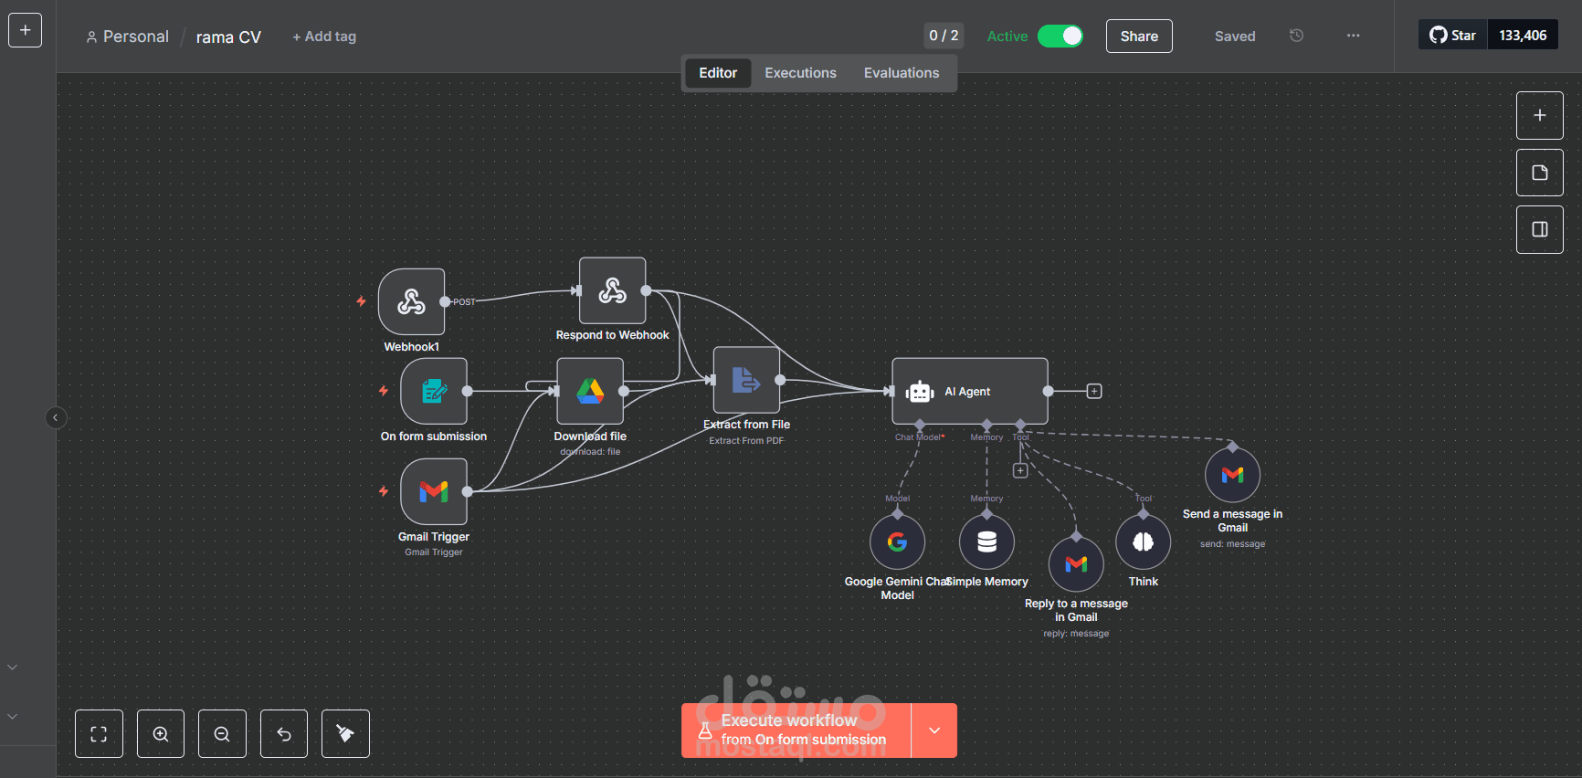Click the Saved status text
The image size is (1582, 778).
[x=1235, y=37]
